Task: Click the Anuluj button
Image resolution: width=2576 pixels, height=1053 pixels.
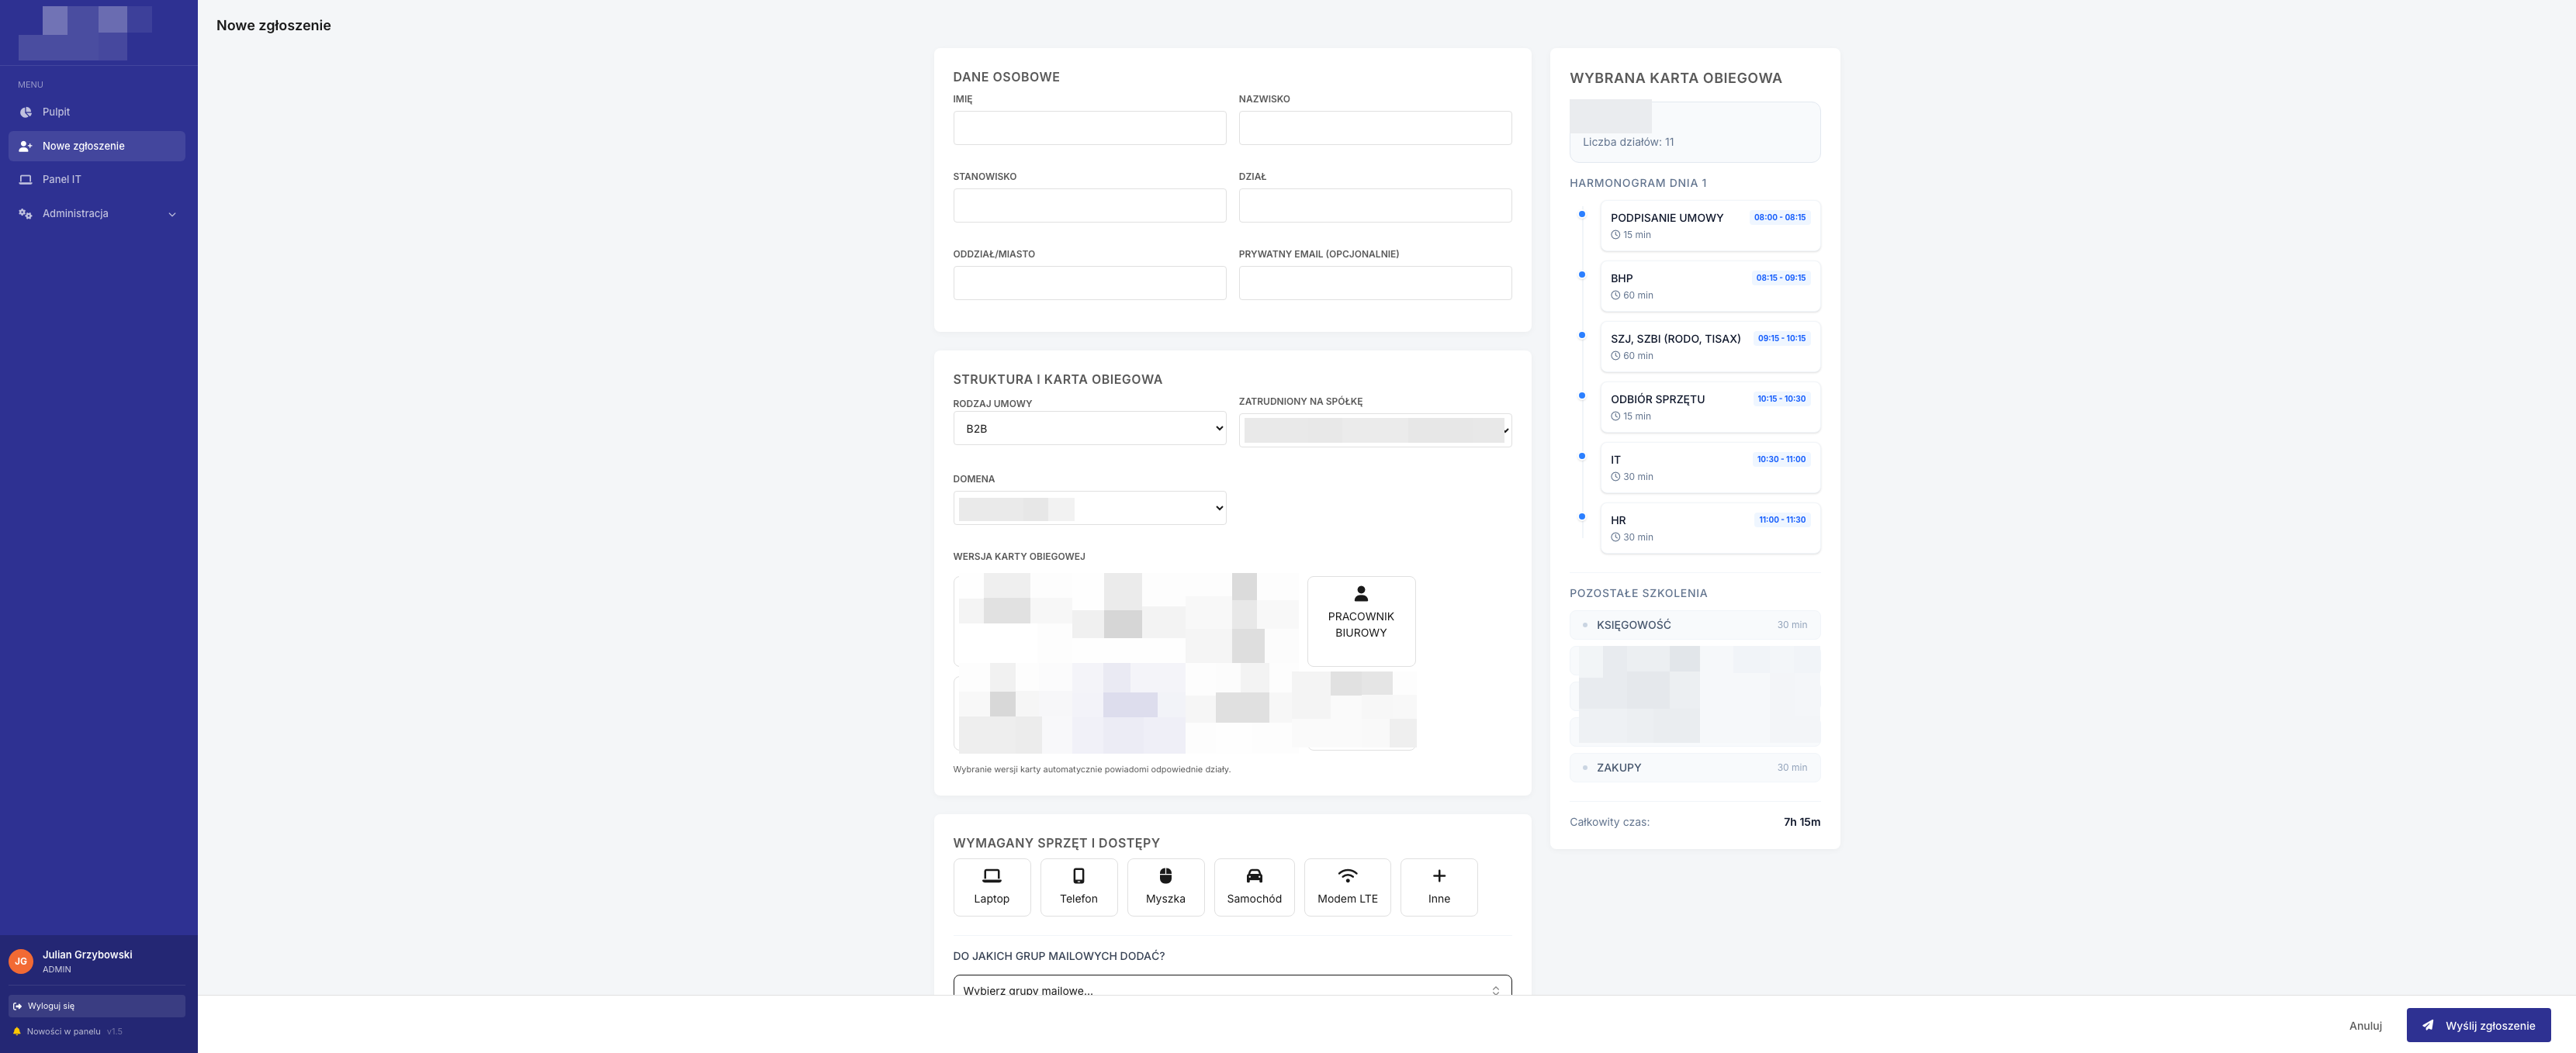Action: 2365,1026
